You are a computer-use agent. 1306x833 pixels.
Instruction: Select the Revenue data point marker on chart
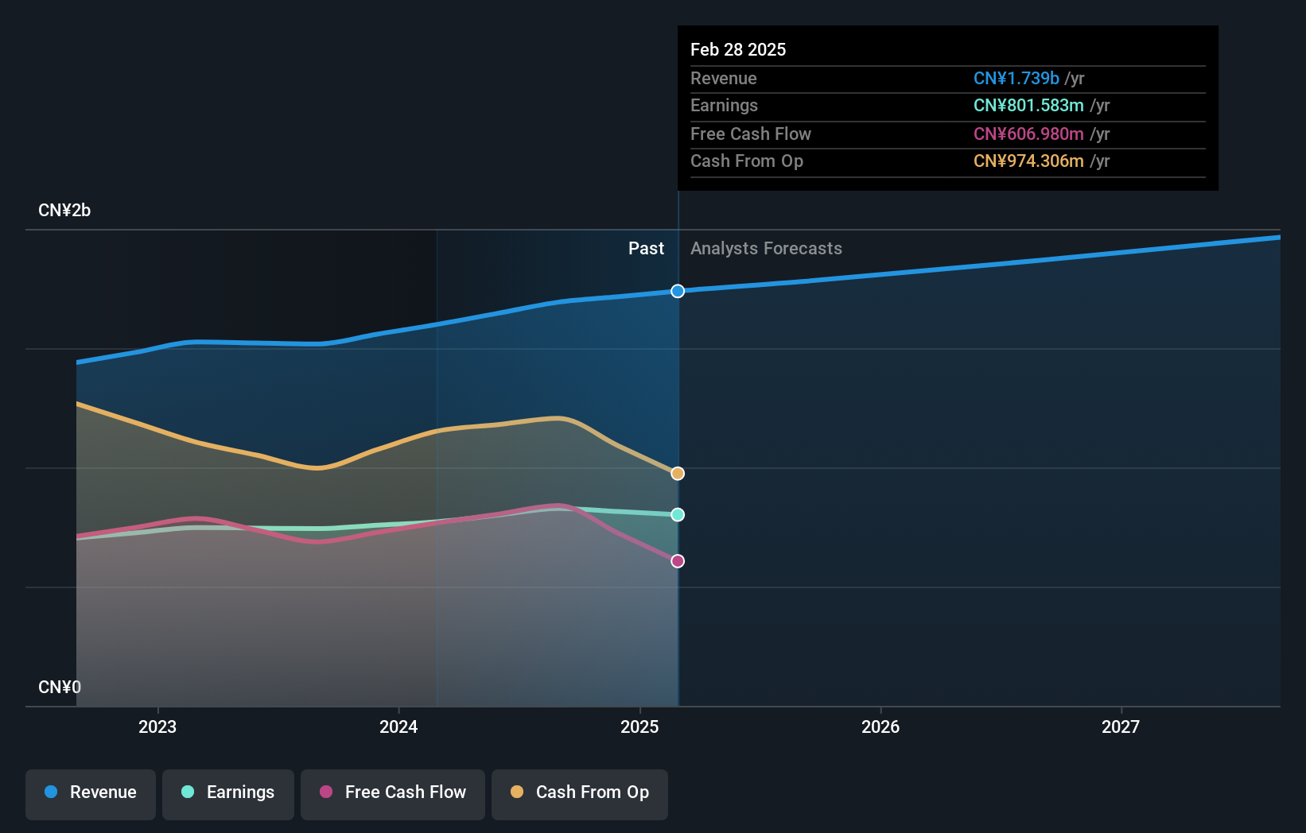click(678, 291)
